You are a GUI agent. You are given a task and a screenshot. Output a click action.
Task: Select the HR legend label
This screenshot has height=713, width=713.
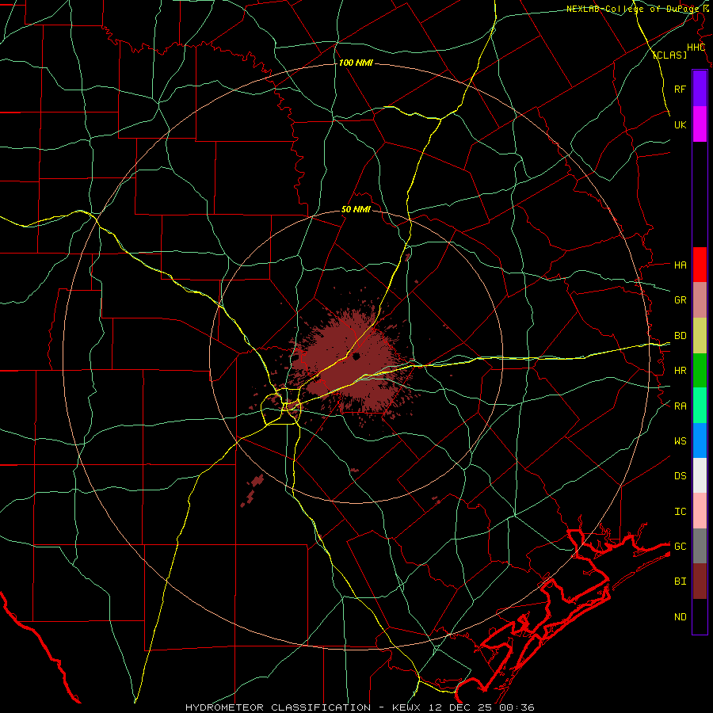pos(680,371)
